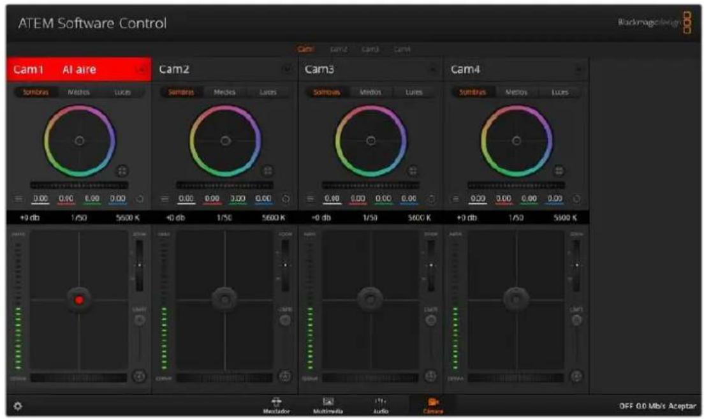The image size is (704, 419).
Task: Switch to the Mezclador page
Action: point(276,405)
